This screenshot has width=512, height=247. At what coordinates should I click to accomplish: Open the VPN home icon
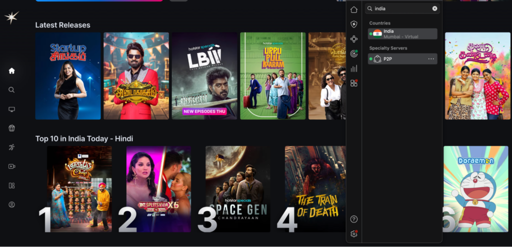[353, 9]
